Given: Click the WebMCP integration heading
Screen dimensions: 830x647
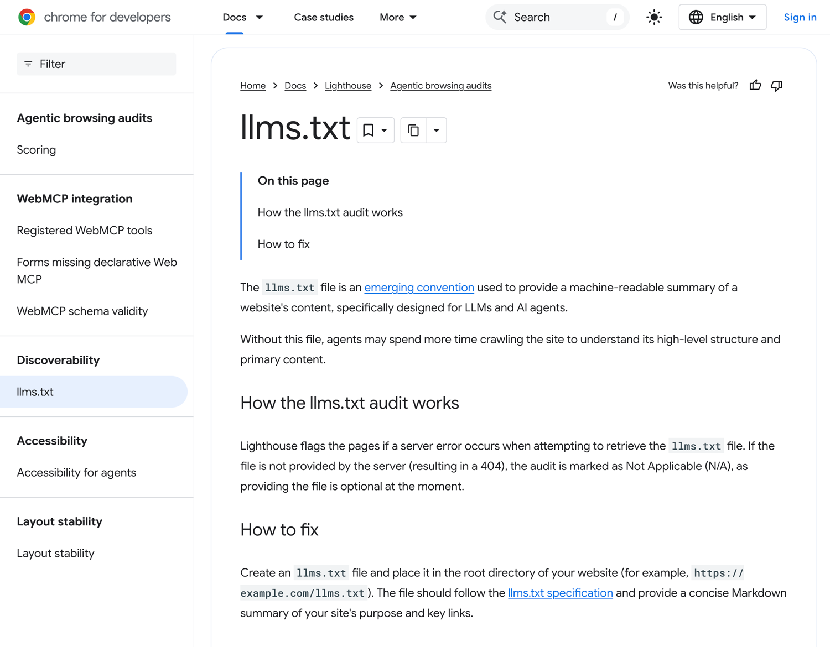Looking at the screenshot, I should [75, 199].
